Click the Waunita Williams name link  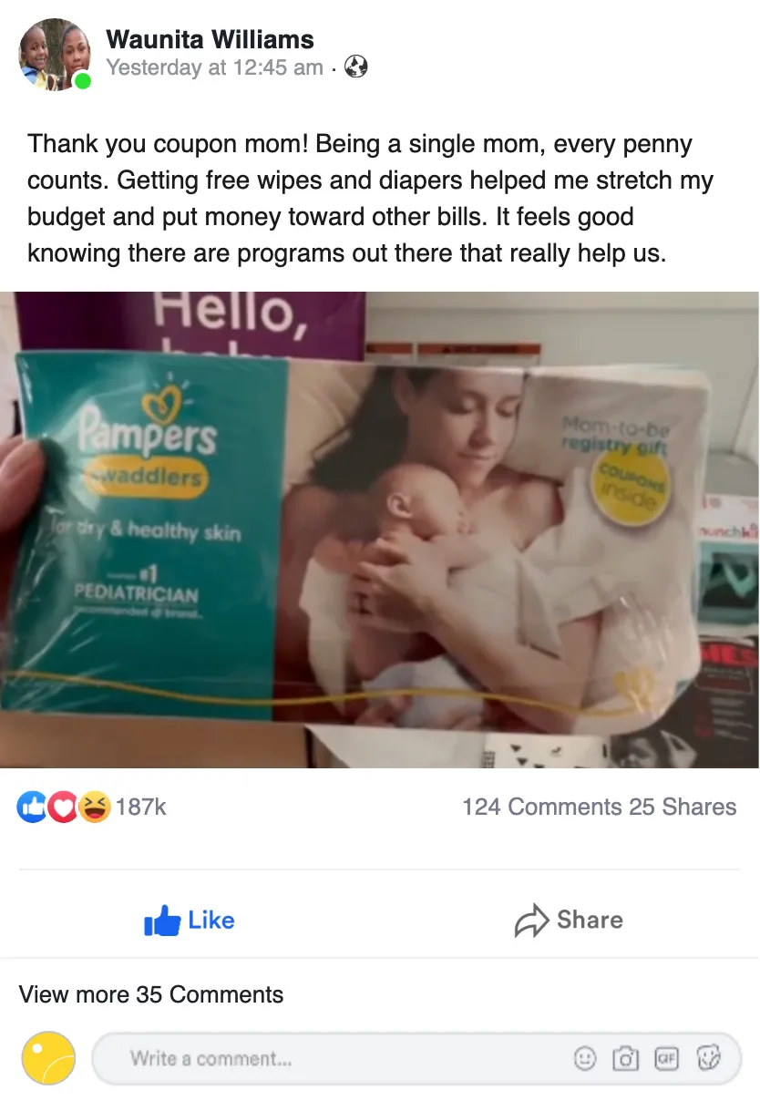(210, 40)
